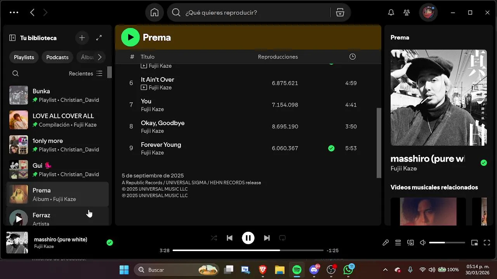497x279 pixels.
Task: Open Fujii Kaze artist link in right panel
Action: 403,169
